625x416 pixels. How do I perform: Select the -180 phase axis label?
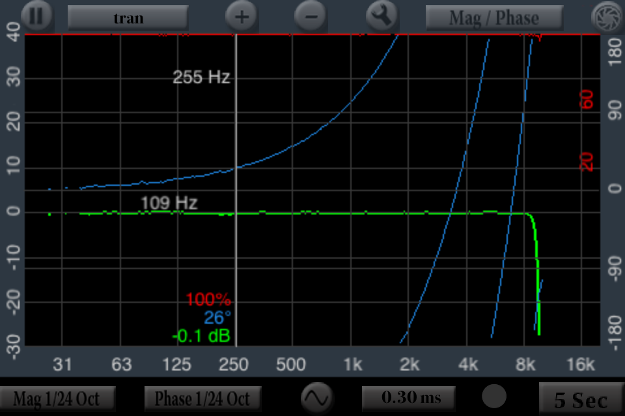[615, 333]
